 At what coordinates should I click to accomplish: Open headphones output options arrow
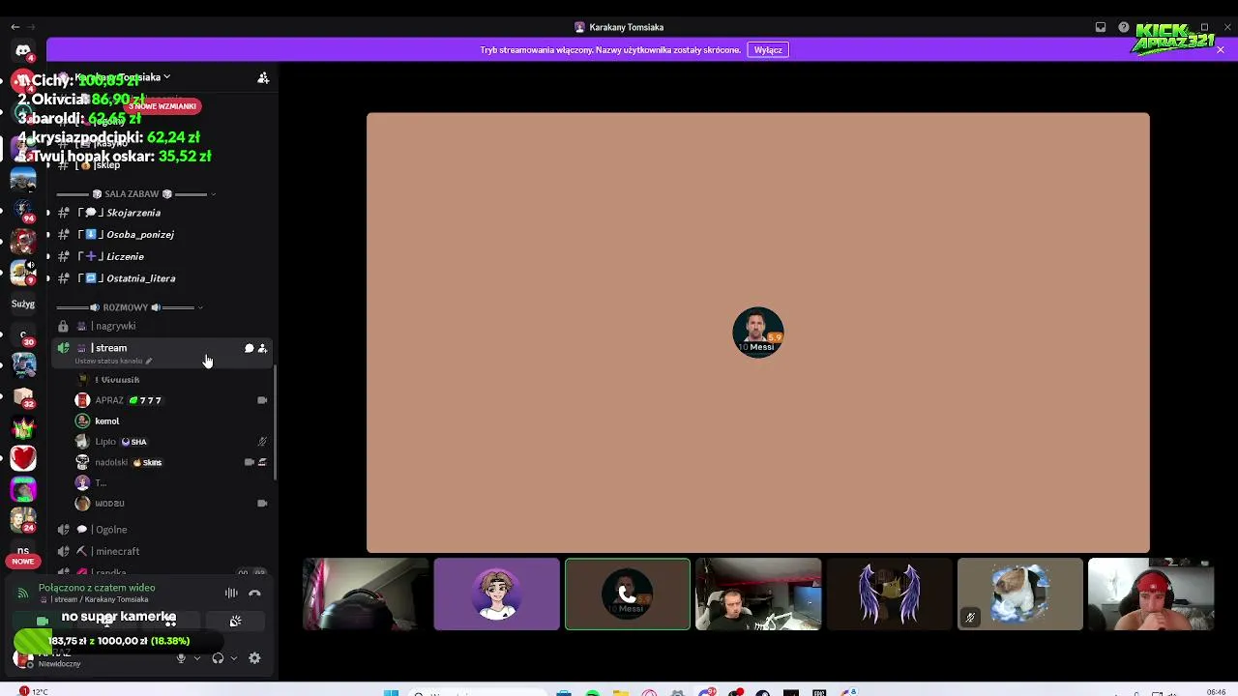(233, 658)
